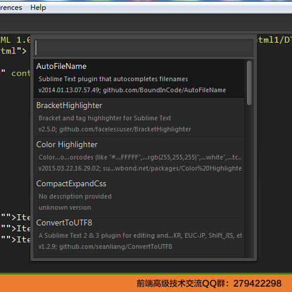Click the orange QQ group banner
The height and width of the screenshot is (292, 292).
[x=146, y=283]
